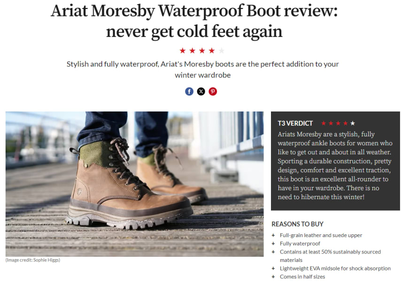
Task: Open the Ariat Moresby boot photo
Action: pos(135,184)
